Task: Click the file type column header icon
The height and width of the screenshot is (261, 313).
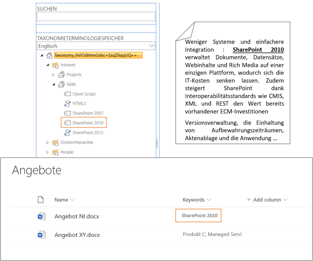Action: 41,200
